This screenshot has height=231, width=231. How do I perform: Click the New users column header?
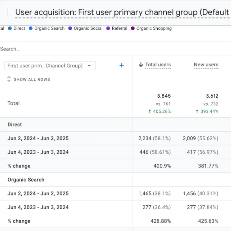click(206, 65)
